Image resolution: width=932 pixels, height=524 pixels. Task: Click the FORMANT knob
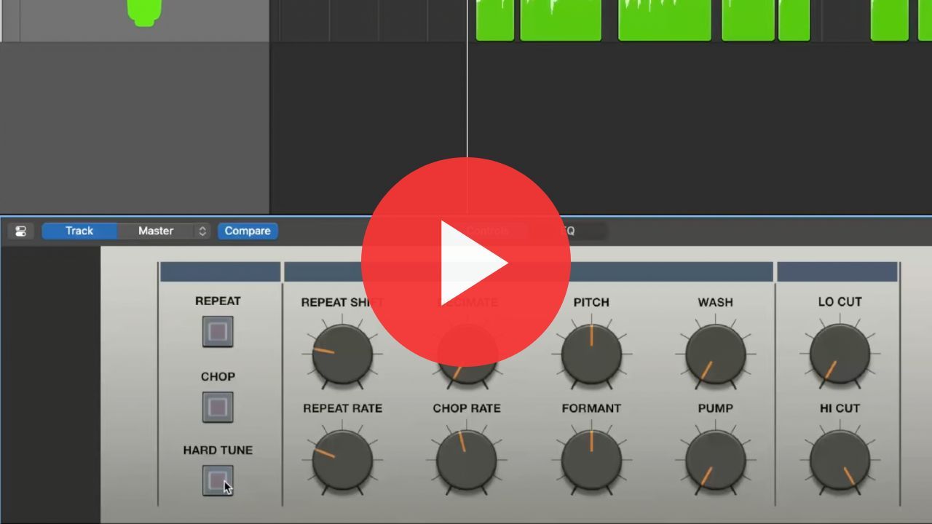[x=591, y=460]
